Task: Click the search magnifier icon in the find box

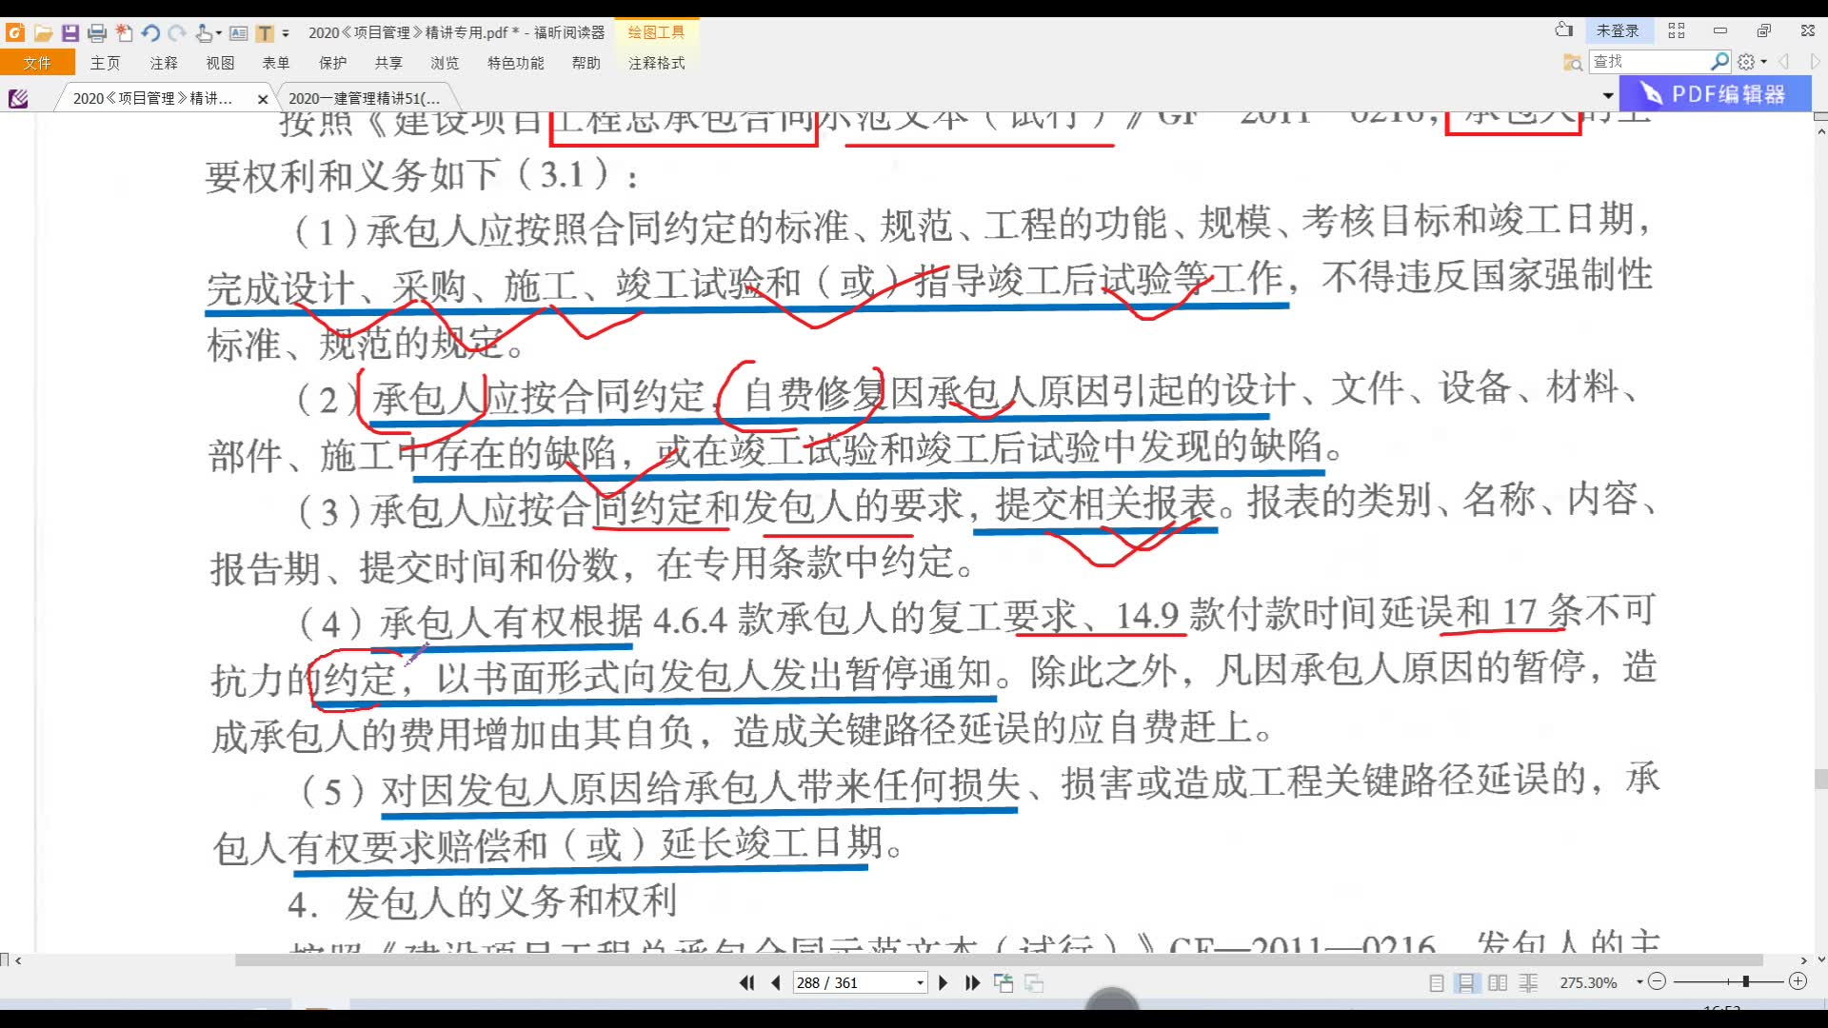Action: coord(1719,60)
